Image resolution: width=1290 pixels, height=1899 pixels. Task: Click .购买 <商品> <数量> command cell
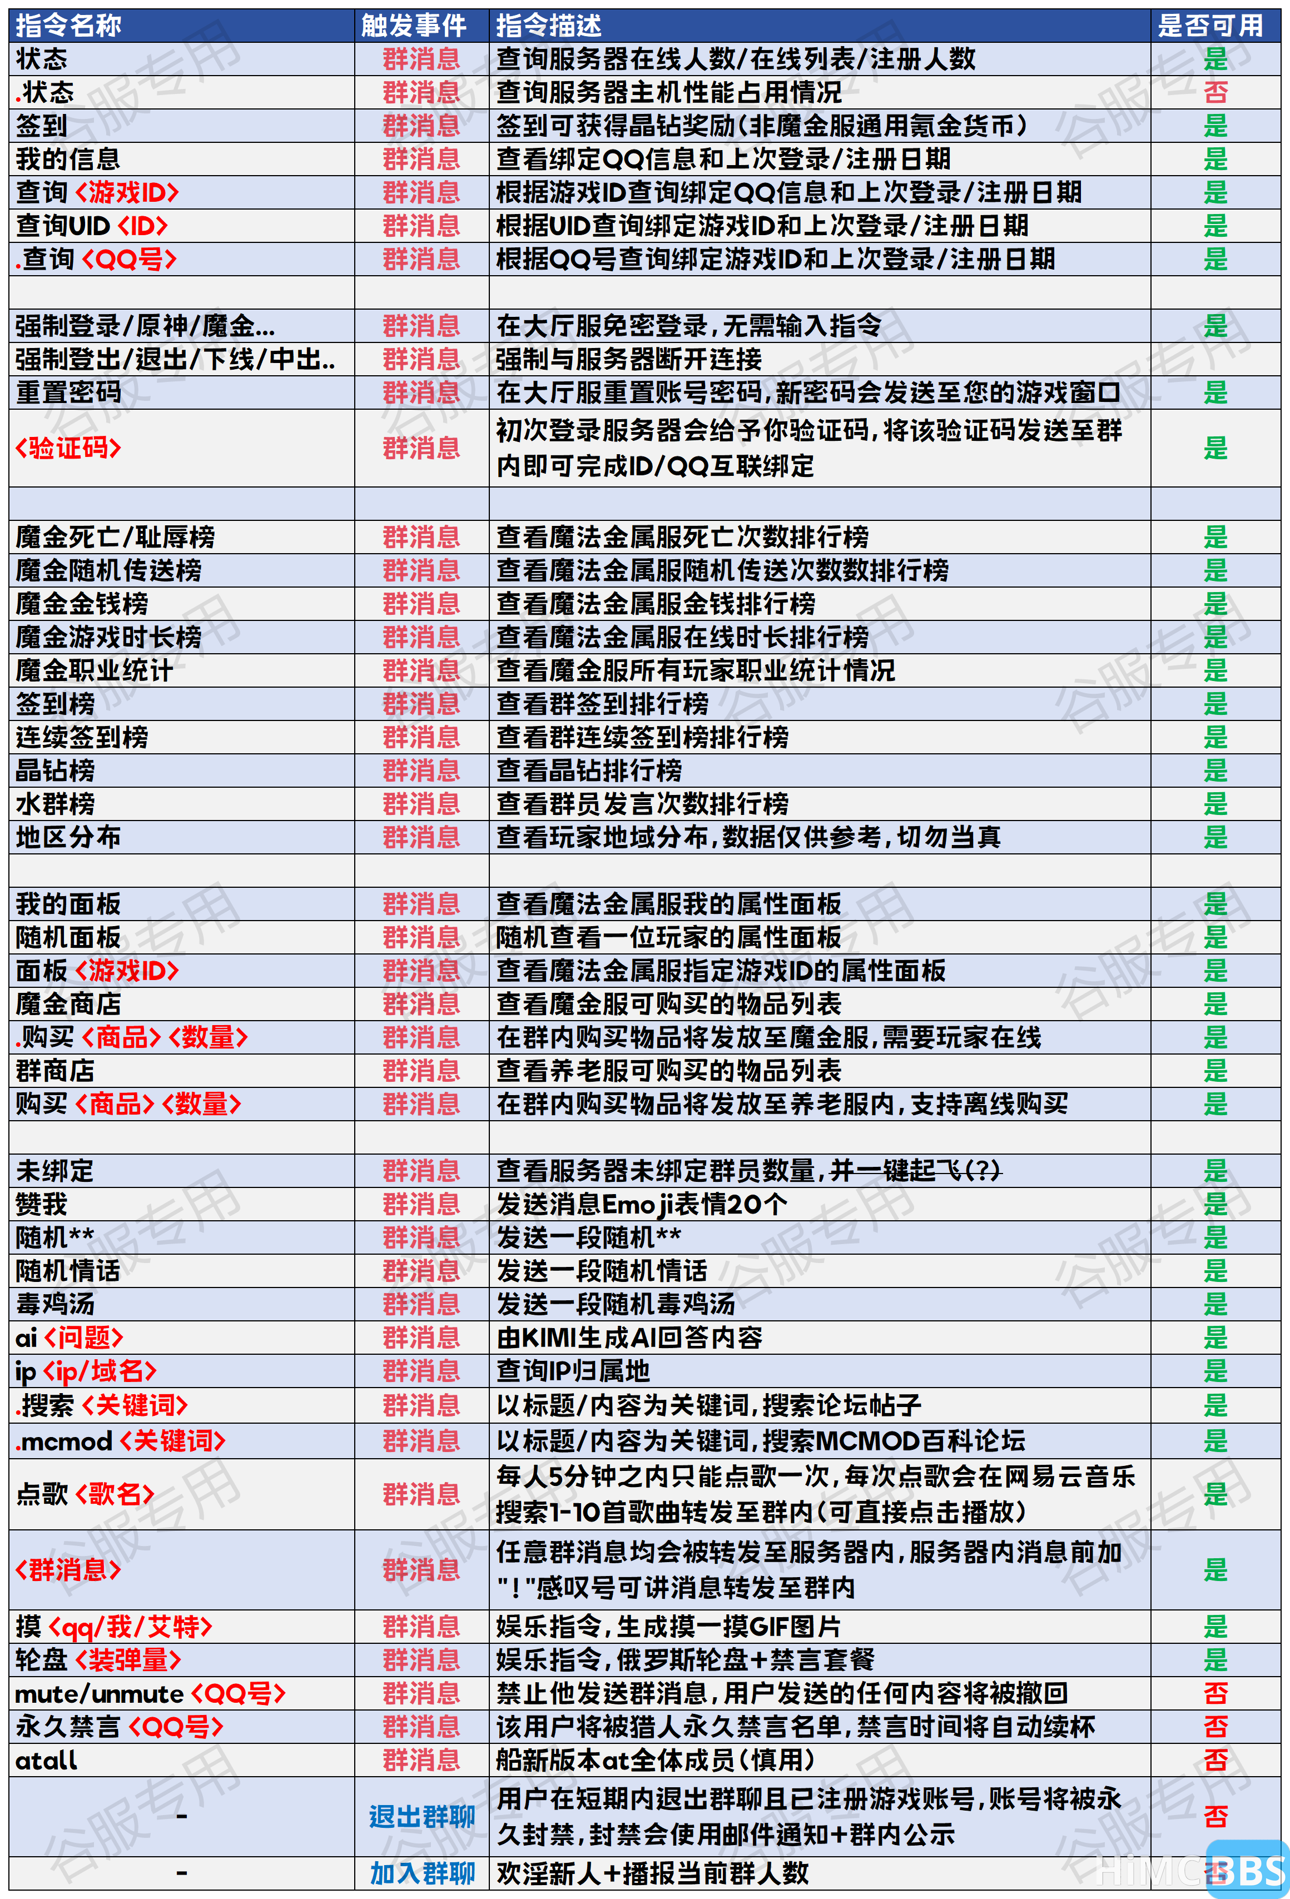pyautogui.click(x=181, y=1037)
